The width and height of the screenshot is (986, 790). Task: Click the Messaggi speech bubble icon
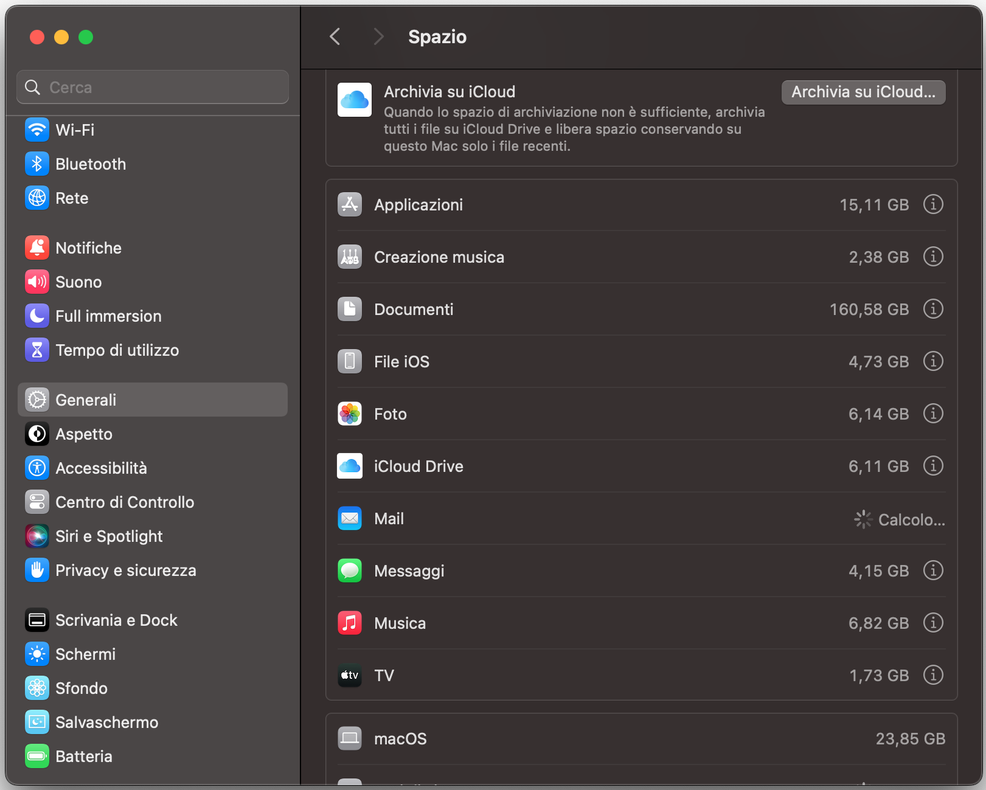[350, 570]
